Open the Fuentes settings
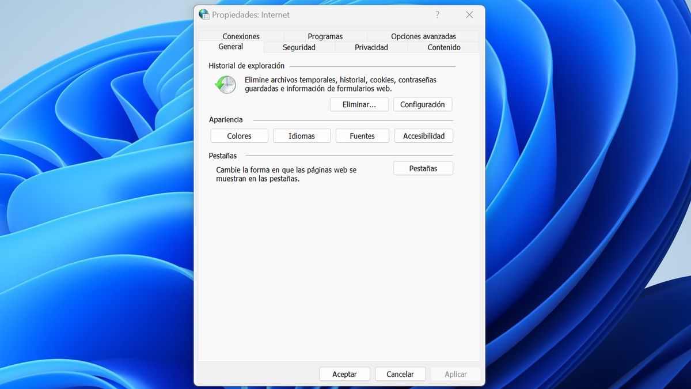 point(362,135)
